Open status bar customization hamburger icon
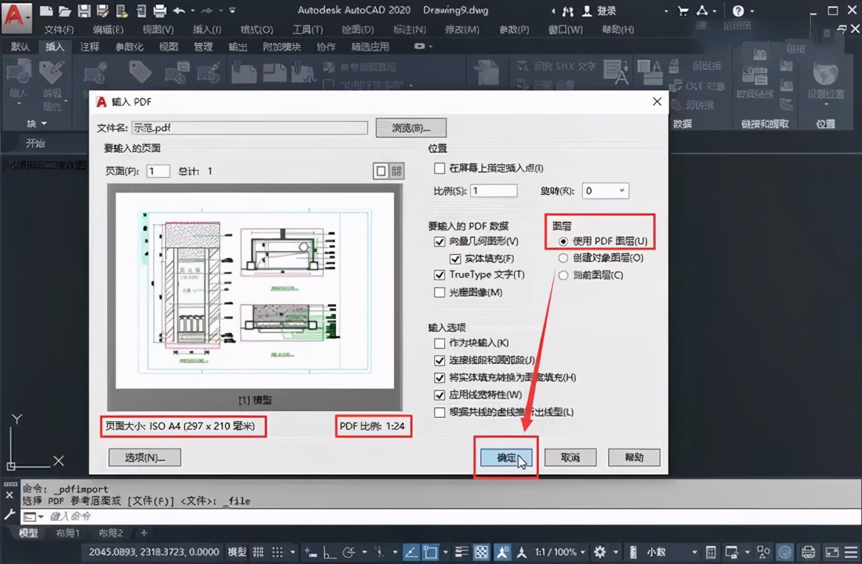 (x=850, y=551)
